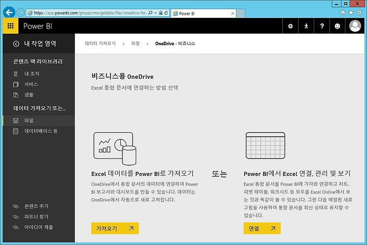Click the browser tools gear icon
The width and height of the screenshot is (367, 245).
pyautogui.click(x=359, y=13)
